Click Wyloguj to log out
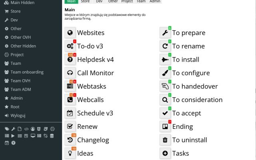This screenshot has width=256, height=160. pyautogui.click(x=18, y=116)
